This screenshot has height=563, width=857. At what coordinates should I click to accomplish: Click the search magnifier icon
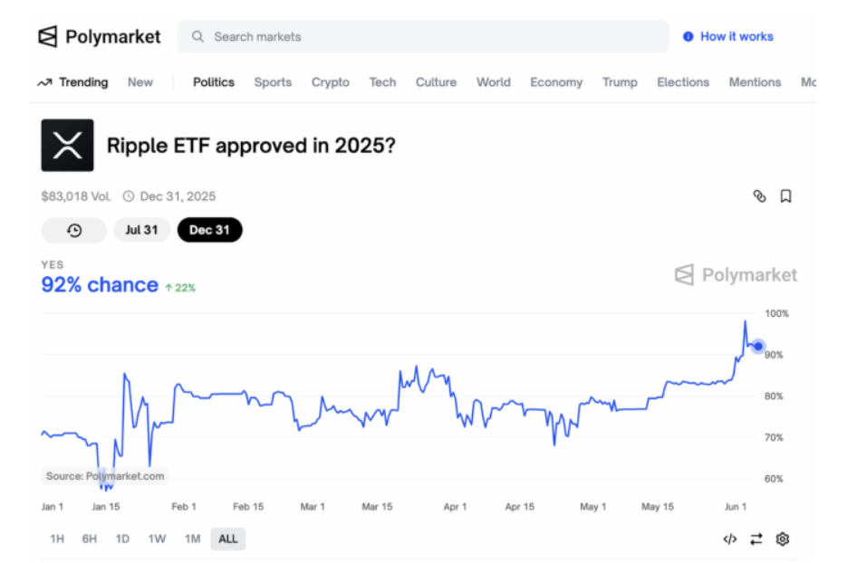[197, 36]
